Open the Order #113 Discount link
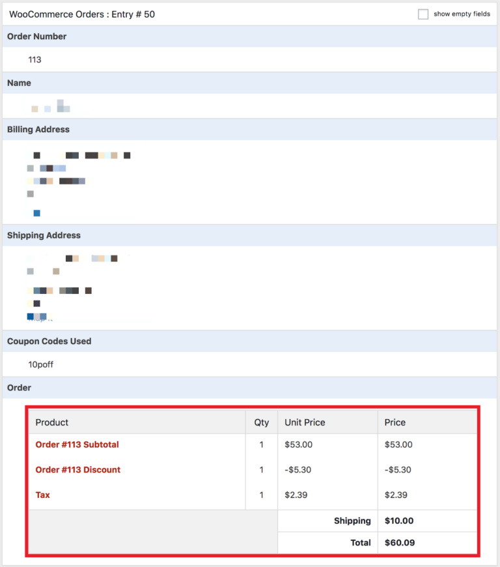 click(x=77, y=469)
